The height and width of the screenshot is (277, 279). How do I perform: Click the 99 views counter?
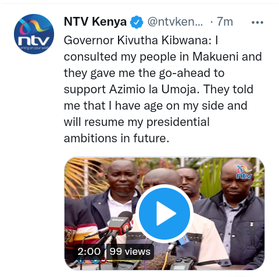(130, 251)
